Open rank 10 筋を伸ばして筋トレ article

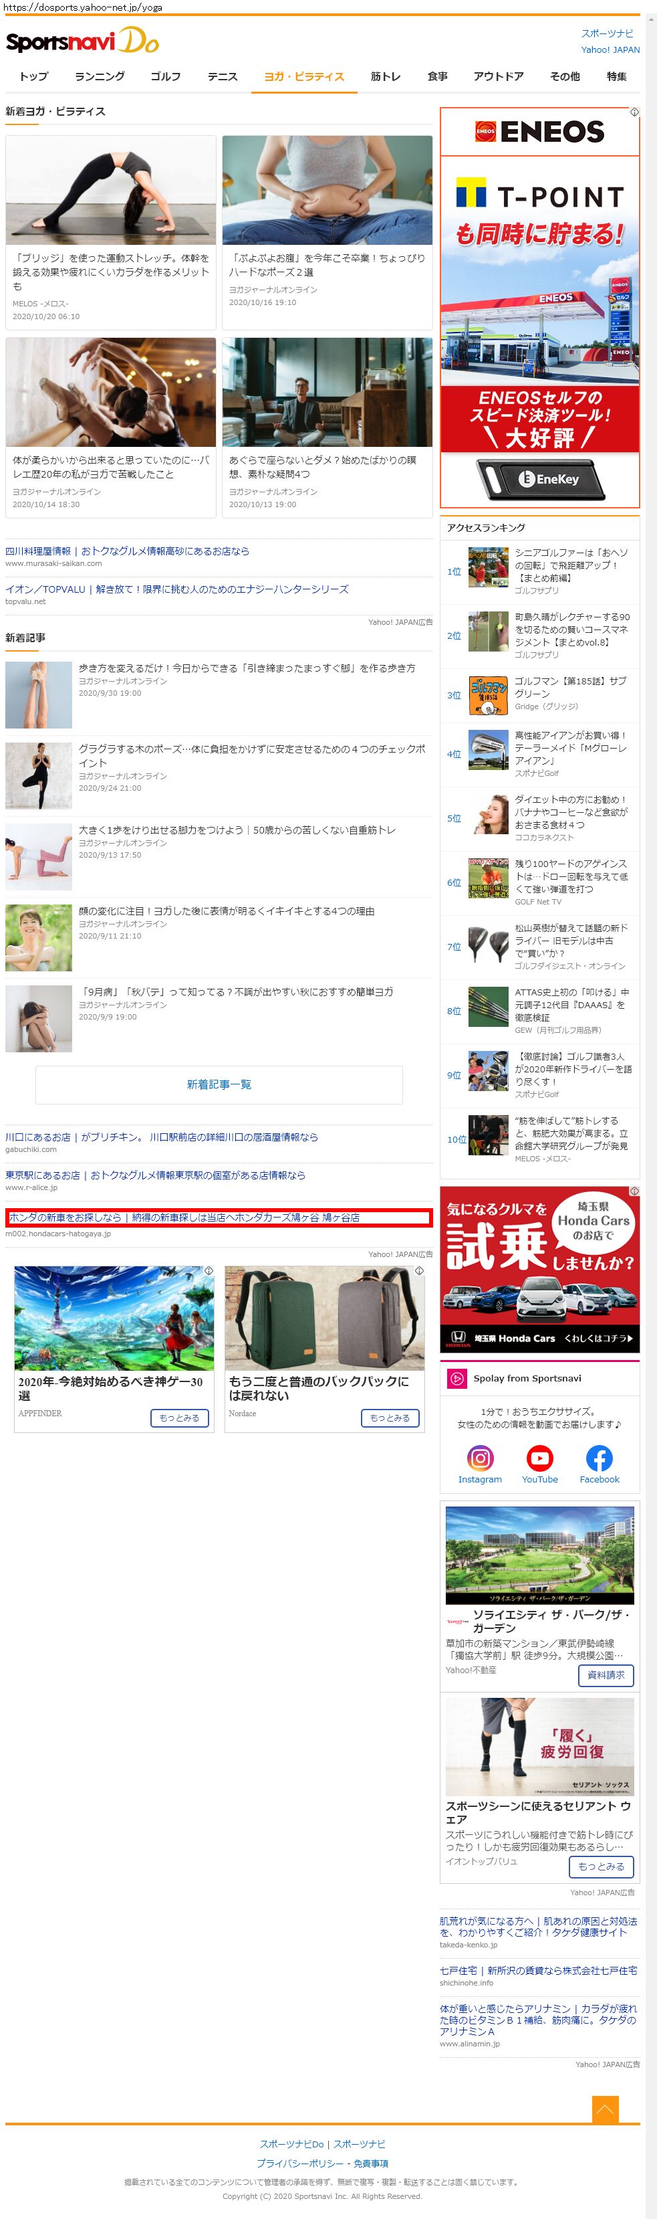[571, 1134]
